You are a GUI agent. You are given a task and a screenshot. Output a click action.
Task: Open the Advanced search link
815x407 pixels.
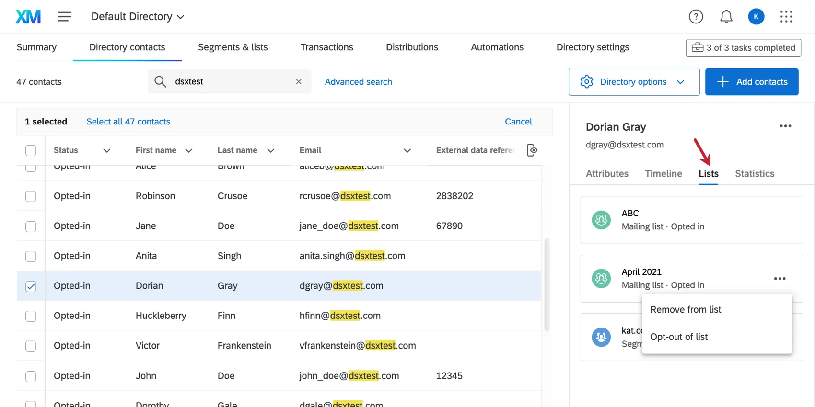click(358, 82)
